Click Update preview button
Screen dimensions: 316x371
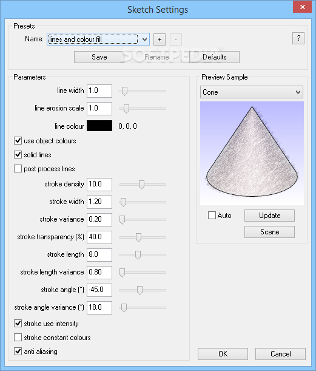(269, 216)
